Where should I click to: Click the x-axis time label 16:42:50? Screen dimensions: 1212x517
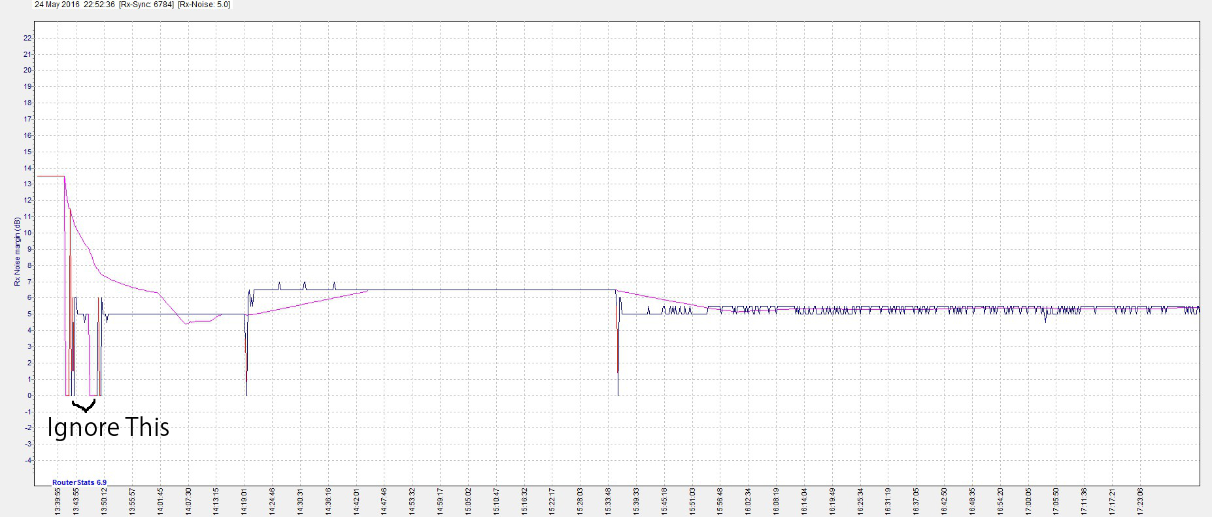click(945, 502)
